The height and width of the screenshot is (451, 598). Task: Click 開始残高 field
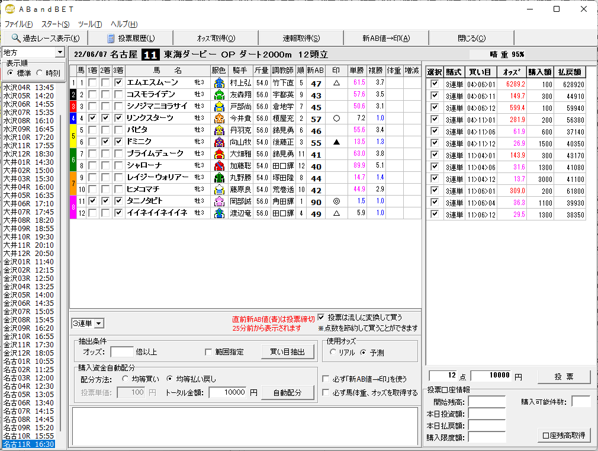(x=487, y=401)
